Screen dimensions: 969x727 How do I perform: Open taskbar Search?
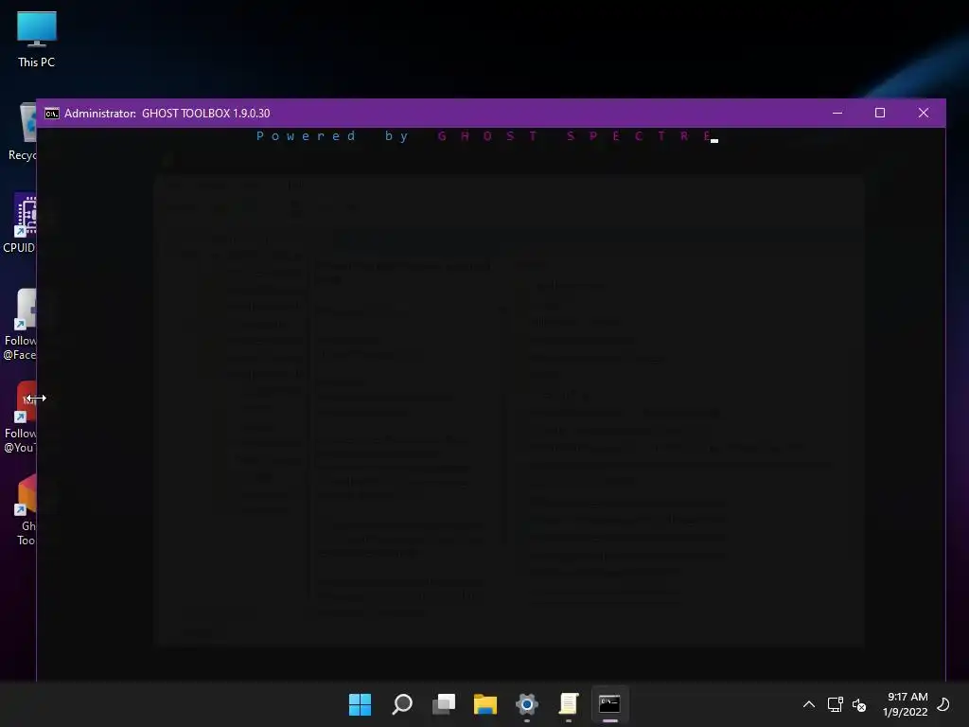(401, 704)
